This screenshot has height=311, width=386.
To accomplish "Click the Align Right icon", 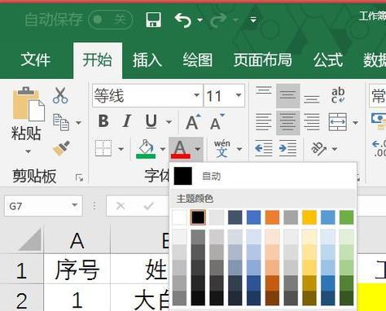I will tap(311, 121).
